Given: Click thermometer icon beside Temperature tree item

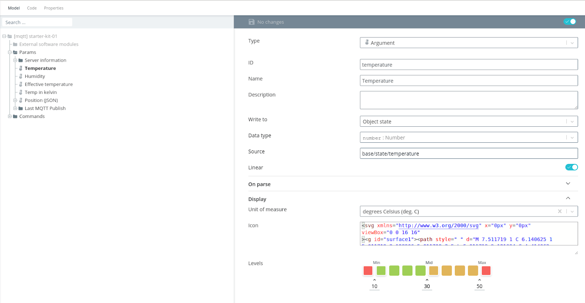Looking at the screenshot, I should [21, 68].
